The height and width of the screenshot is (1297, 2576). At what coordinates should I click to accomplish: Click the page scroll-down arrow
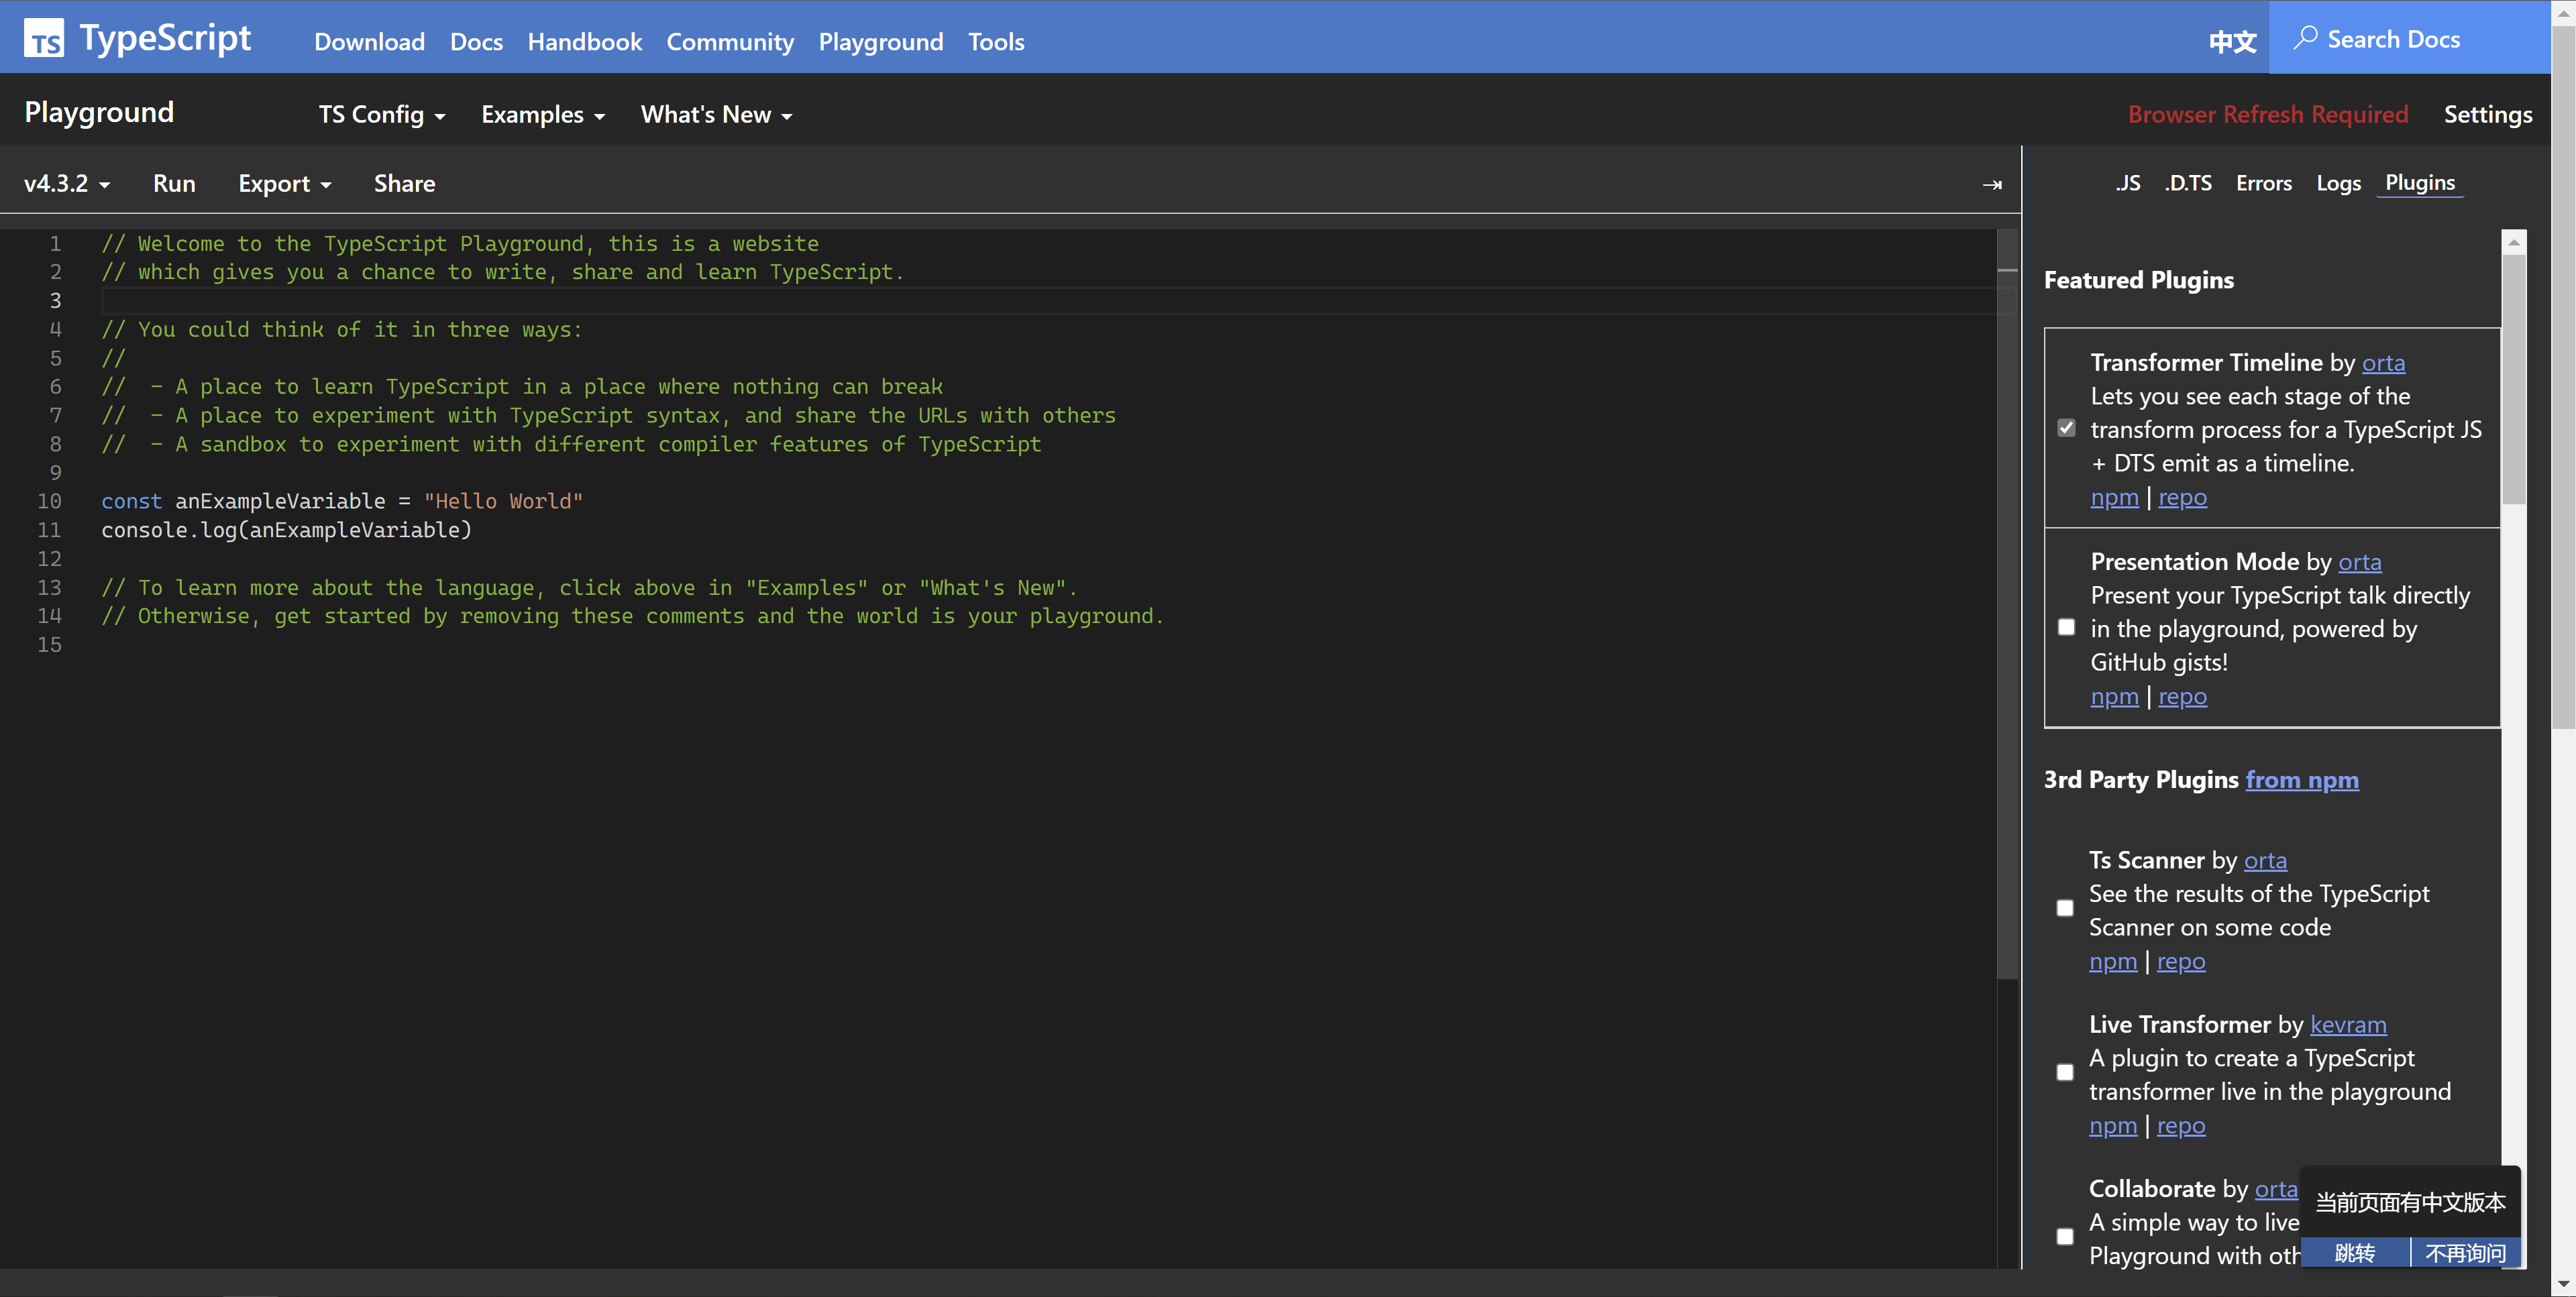coord(2563,1283)
